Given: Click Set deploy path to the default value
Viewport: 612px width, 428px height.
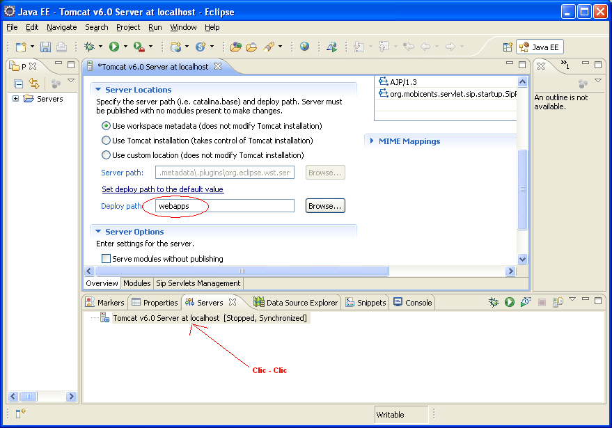Looking at the screenshot, I should 162,189.
